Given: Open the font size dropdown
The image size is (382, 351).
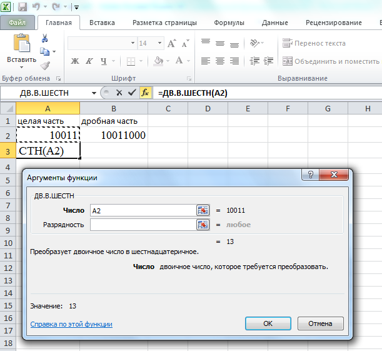Looking at the screenshot, I should [157, 43].
